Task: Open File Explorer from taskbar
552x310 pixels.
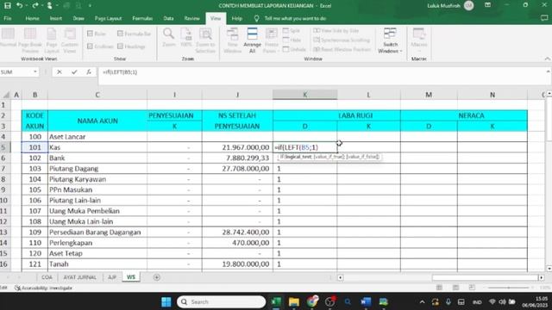Action: [294, 301]
